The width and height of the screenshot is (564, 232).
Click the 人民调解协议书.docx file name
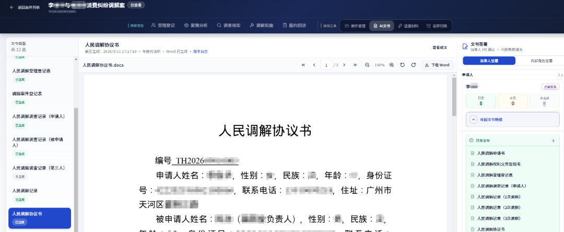click(x=103, y=65)
